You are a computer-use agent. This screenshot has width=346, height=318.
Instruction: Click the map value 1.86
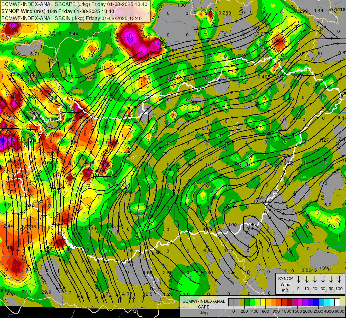tap(7, 247)
